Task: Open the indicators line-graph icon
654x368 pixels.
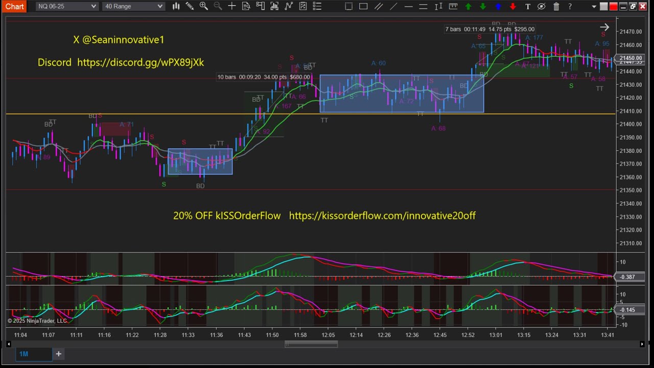Action: 289,6
